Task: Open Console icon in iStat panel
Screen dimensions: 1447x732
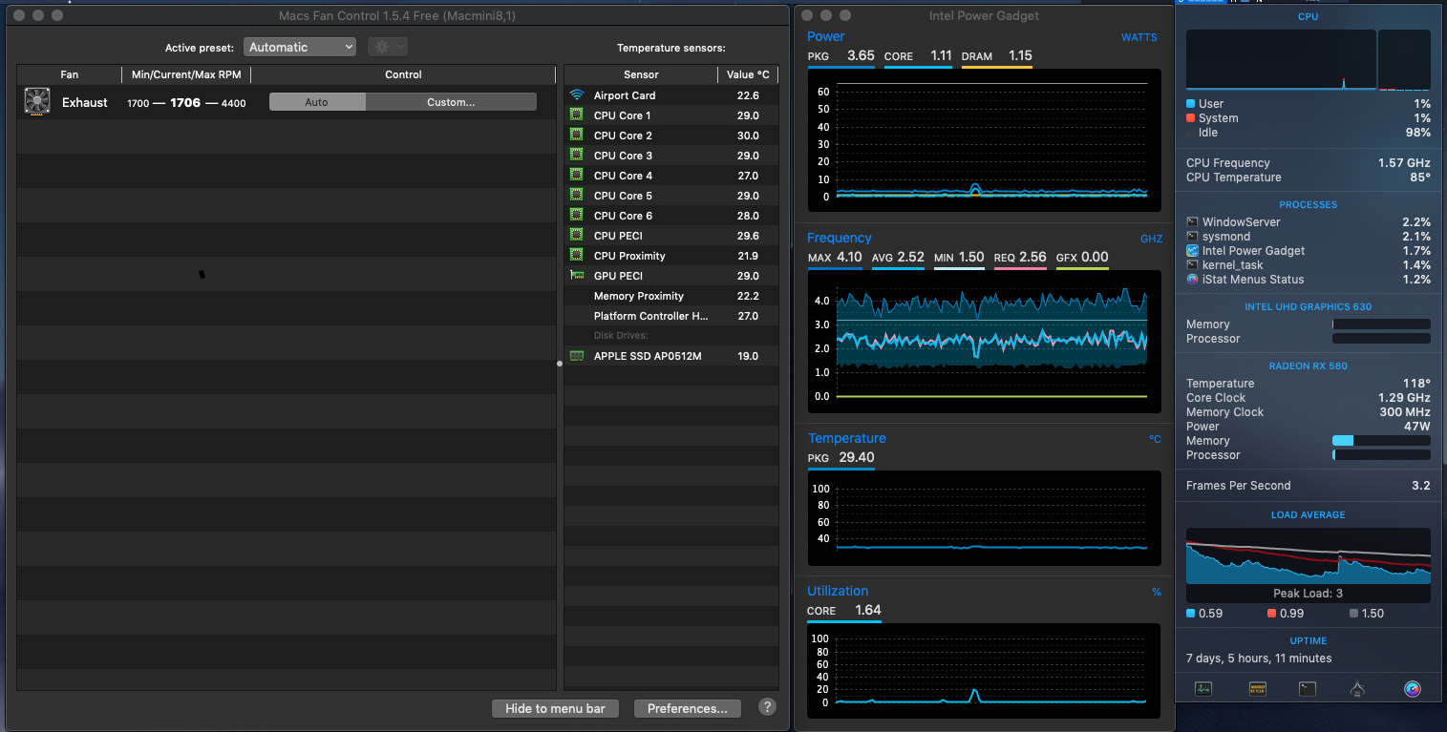Action: [1258, 689]
